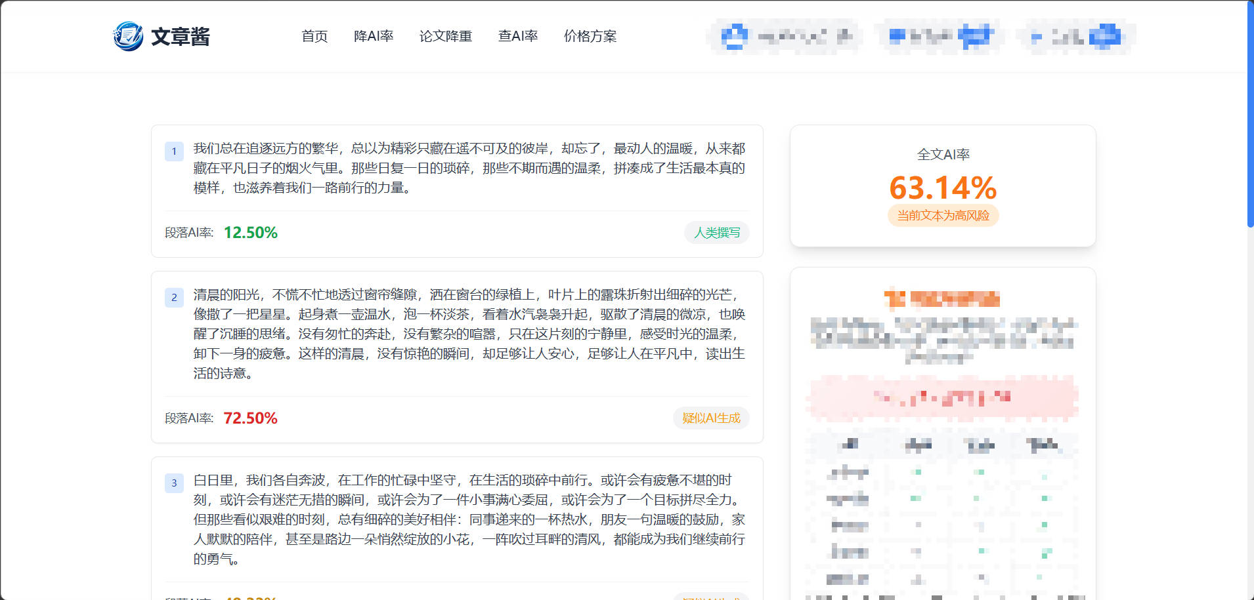The width and height of the screenshot is (1254, 600).
Task: Click the paragraph number 1 badge
Action: coord(174,151)
